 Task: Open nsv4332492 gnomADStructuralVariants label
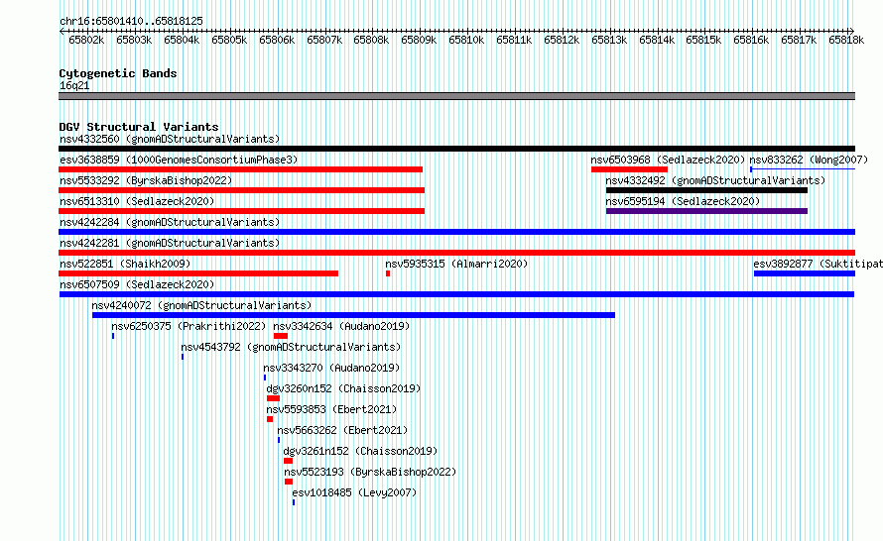[715, 180]
